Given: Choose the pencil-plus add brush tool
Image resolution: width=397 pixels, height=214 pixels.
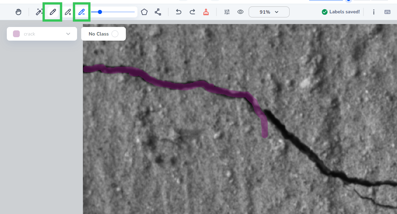Looking at the screenshot, I should pos(68,12).
